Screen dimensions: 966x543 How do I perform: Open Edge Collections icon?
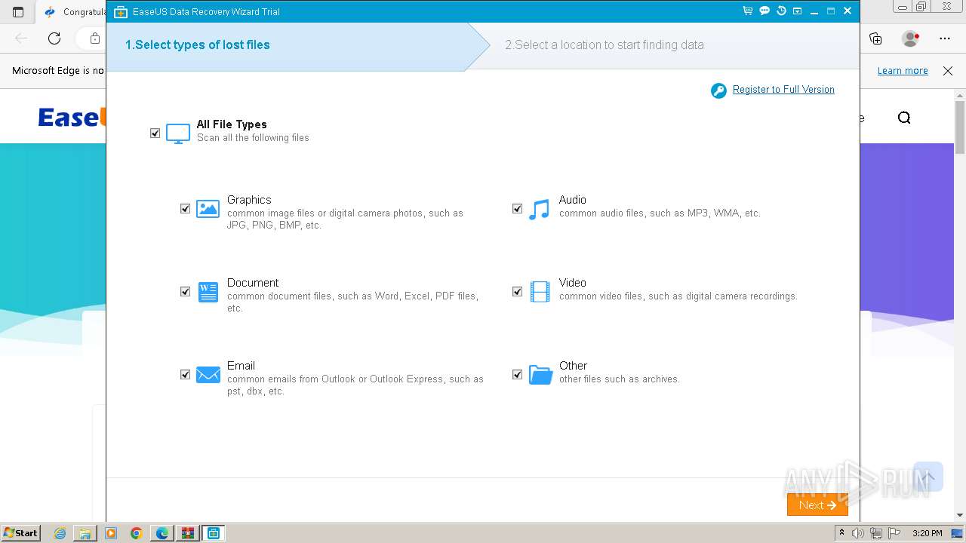(x=876, y=38)
